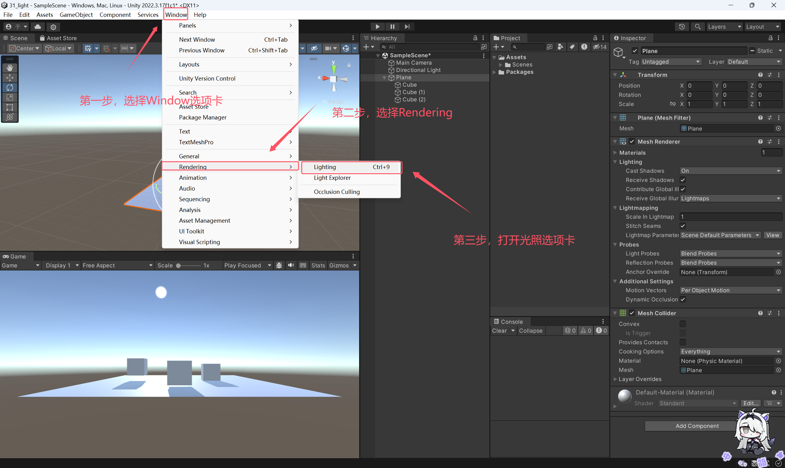
Task: Select Lighting from Rendering submenu
Action: coord(351,167)
